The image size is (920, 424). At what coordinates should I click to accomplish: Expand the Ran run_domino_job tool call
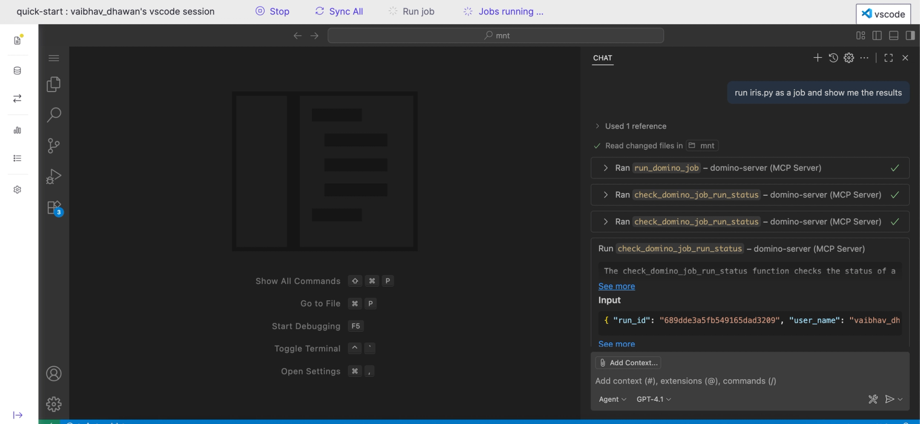click(750, 168)
